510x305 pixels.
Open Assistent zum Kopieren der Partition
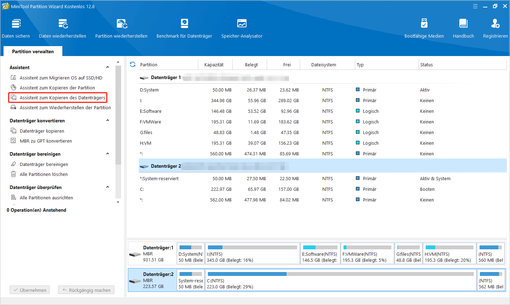(57, 88)
